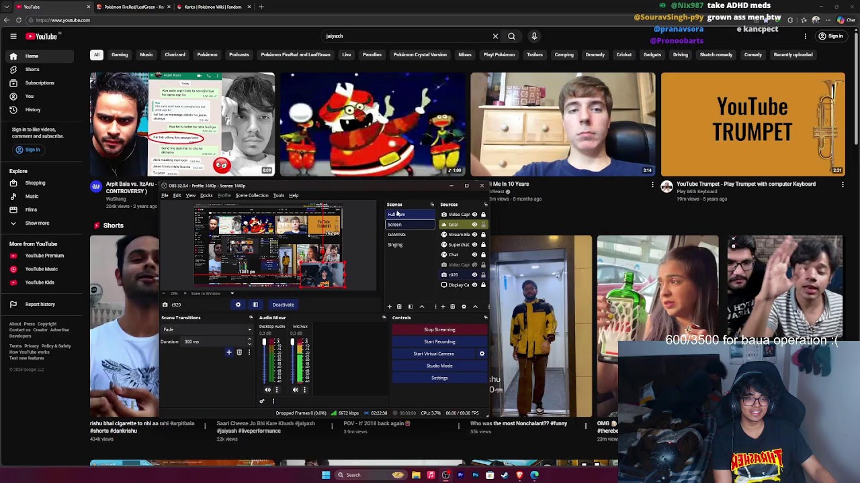Open Audio Mixer dock float icon
The width and height of the screenshot is (860, 483).
pos(384,318)
